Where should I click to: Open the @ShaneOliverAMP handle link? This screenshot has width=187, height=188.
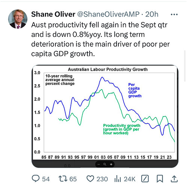[x=108, y=14]
